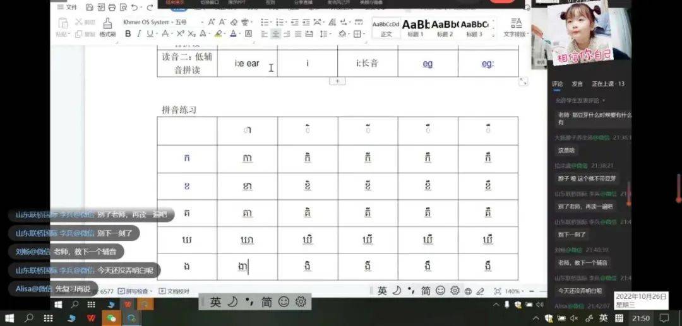The image size is (682, 326).
Task: Open shading fill bucket options
Action: tap(343, 34)
